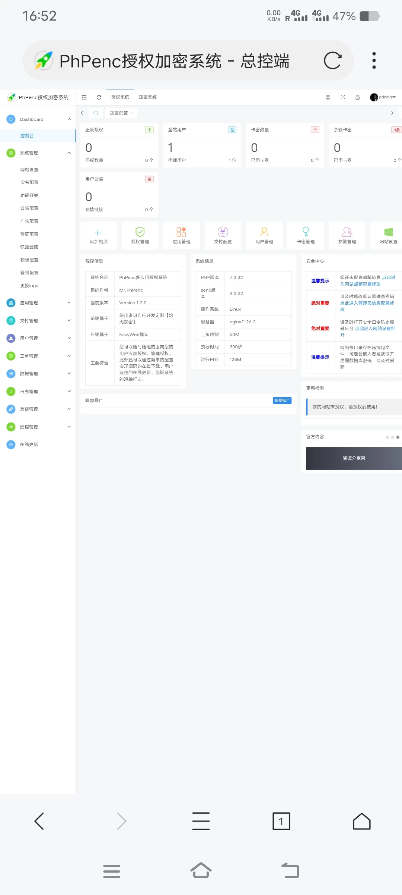Click the 添加站点 plus icon
Viewport: 402px width, 895px height.
click(x=98, y=233)
